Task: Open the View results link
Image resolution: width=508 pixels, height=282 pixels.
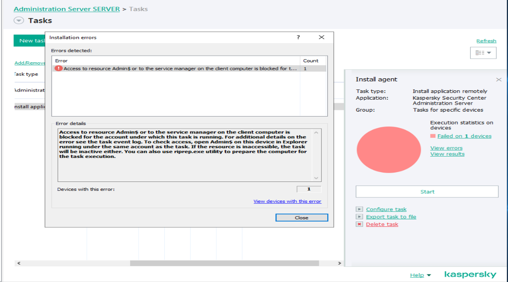Action: tap(447, 154)
